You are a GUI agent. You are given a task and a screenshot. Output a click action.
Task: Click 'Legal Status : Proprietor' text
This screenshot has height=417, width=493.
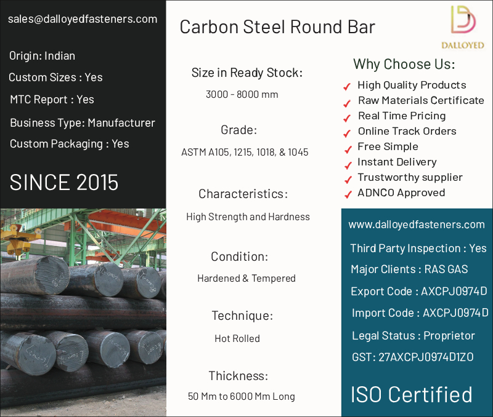[414, 336]
